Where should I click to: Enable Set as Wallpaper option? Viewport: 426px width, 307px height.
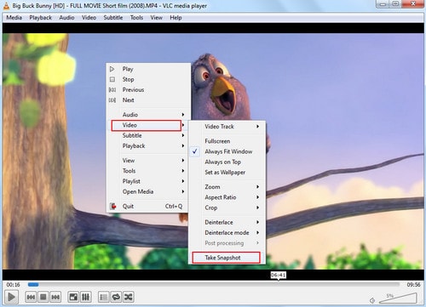227,172
